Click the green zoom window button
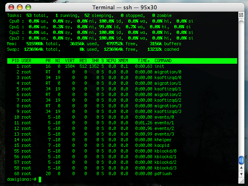The height and width of the screenshot is (186, 248). point(27,8)
